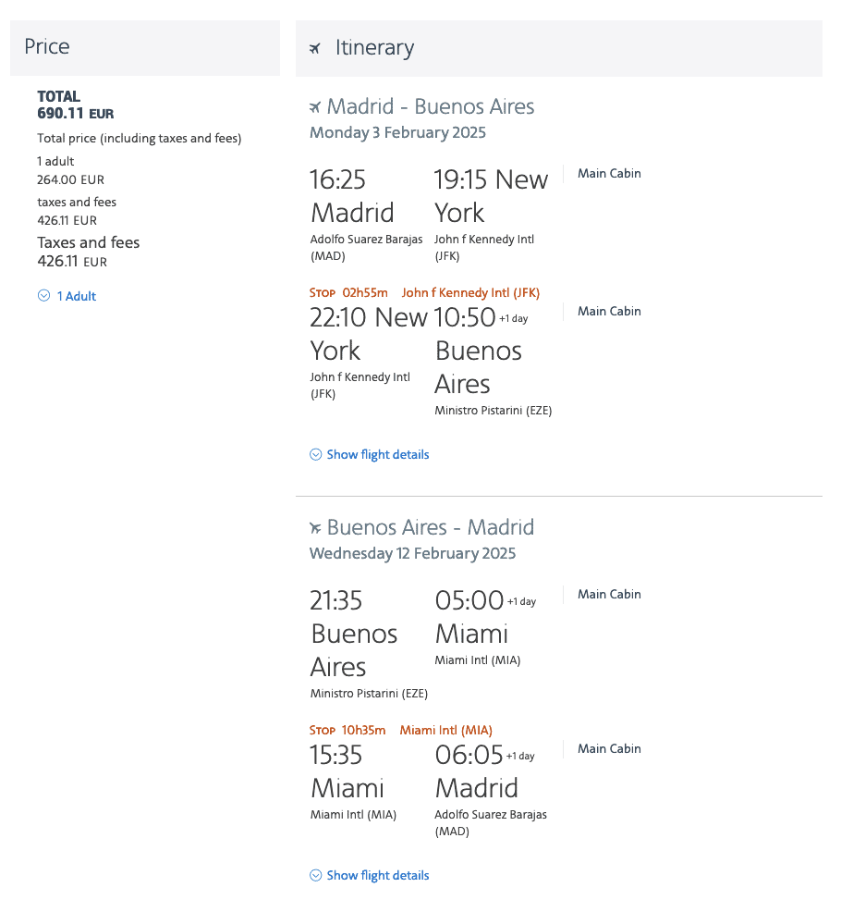
Task: Click Main Cabin for the 15:35 Miami flight
Action: point(609,748)
